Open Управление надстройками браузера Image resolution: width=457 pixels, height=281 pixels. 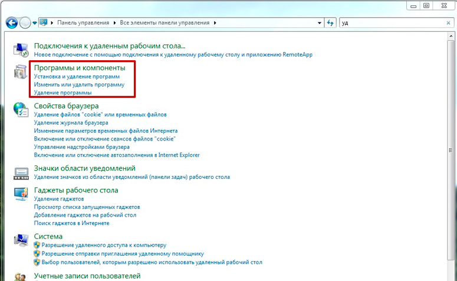(81, 147)
